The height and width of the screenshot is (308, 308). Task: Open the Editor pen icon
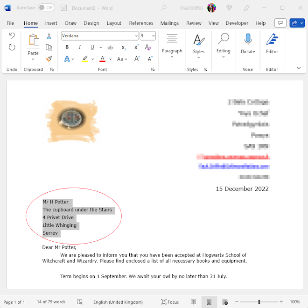[x=272, y=39]
